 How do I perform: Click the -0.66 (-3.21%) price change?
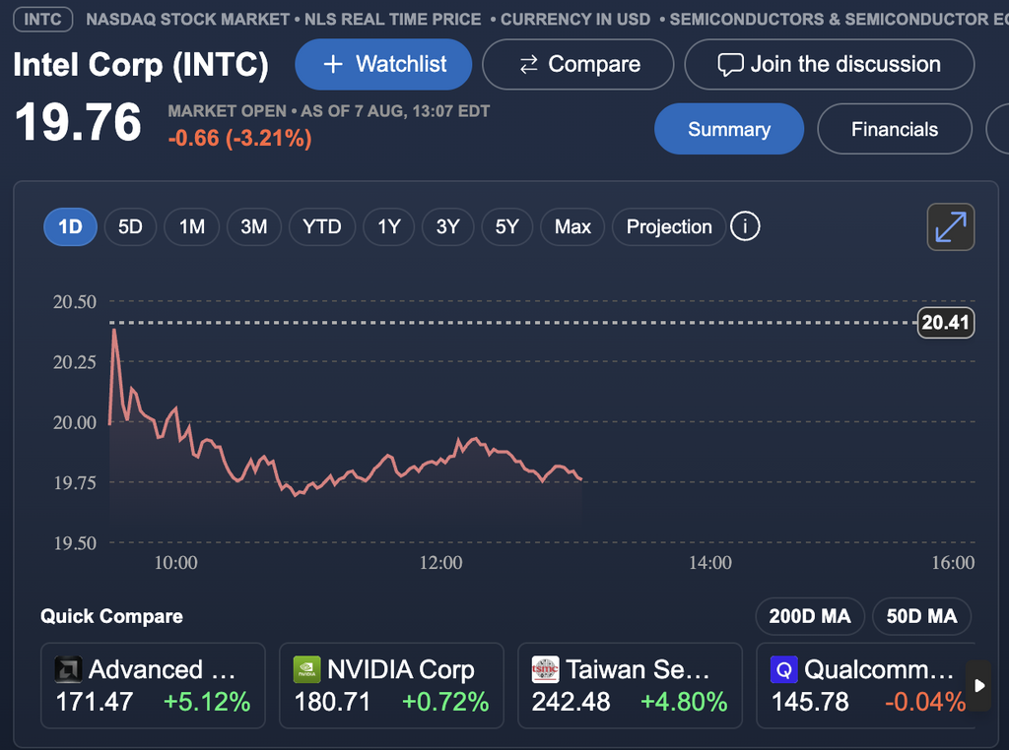click(x=240, y=138)
